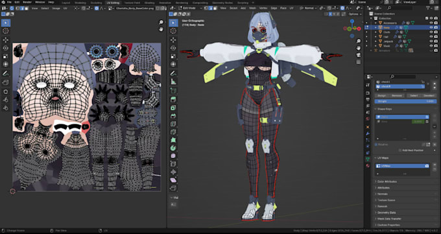Viewport: 441px width, 234px height.
Task: Toggle viewport visibility of Mask object
Action: click(x=431, y=45)
